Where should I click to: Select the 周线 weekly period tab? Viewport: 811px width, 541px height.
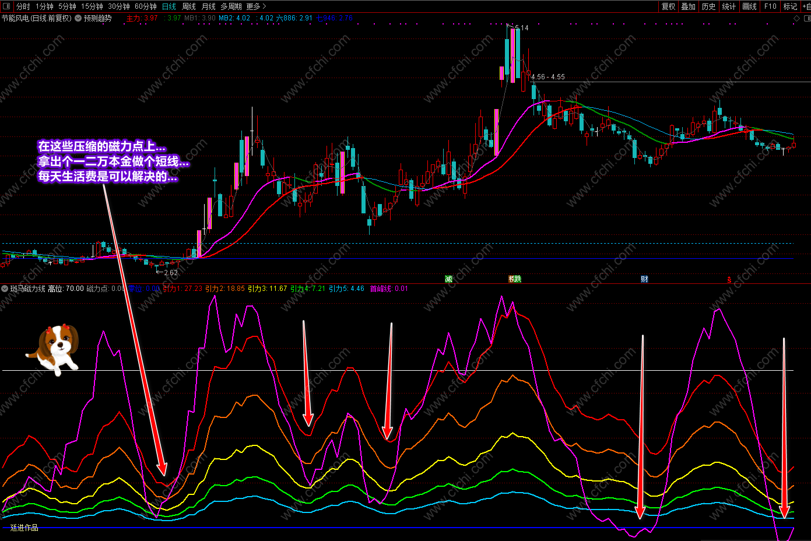point(189,6)
